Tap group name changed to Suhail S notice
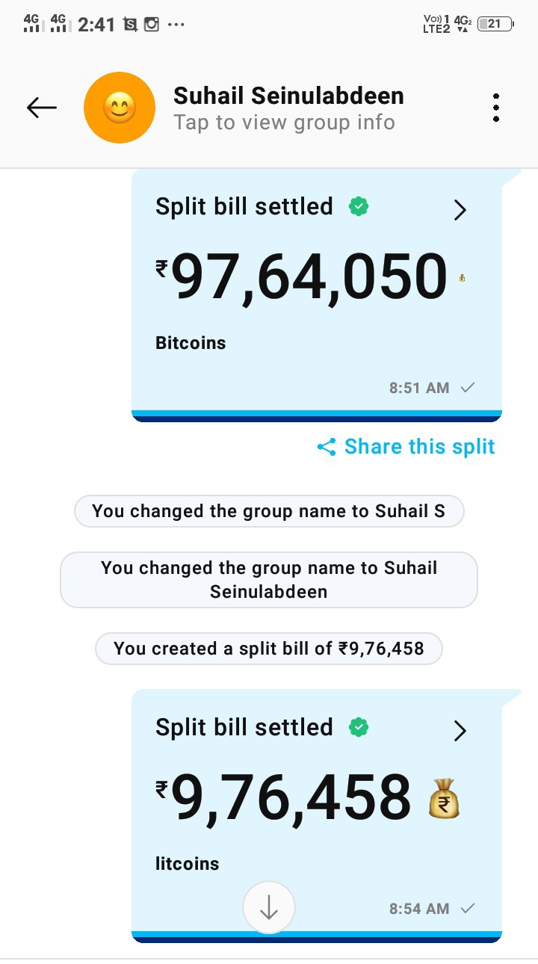538x964 pixels. [268, 512]
